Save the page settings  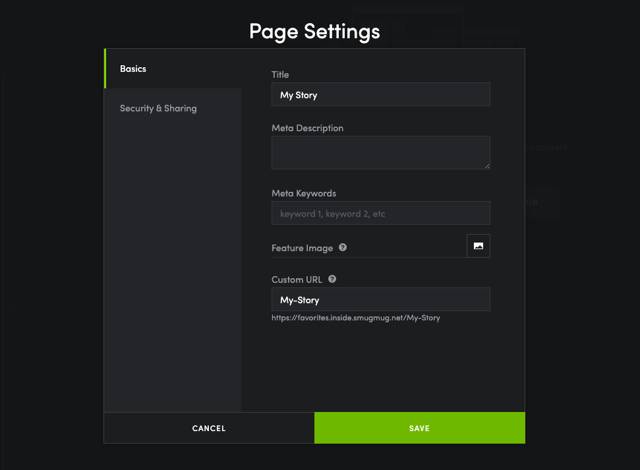pyautogui.click(x=419, y=428)
